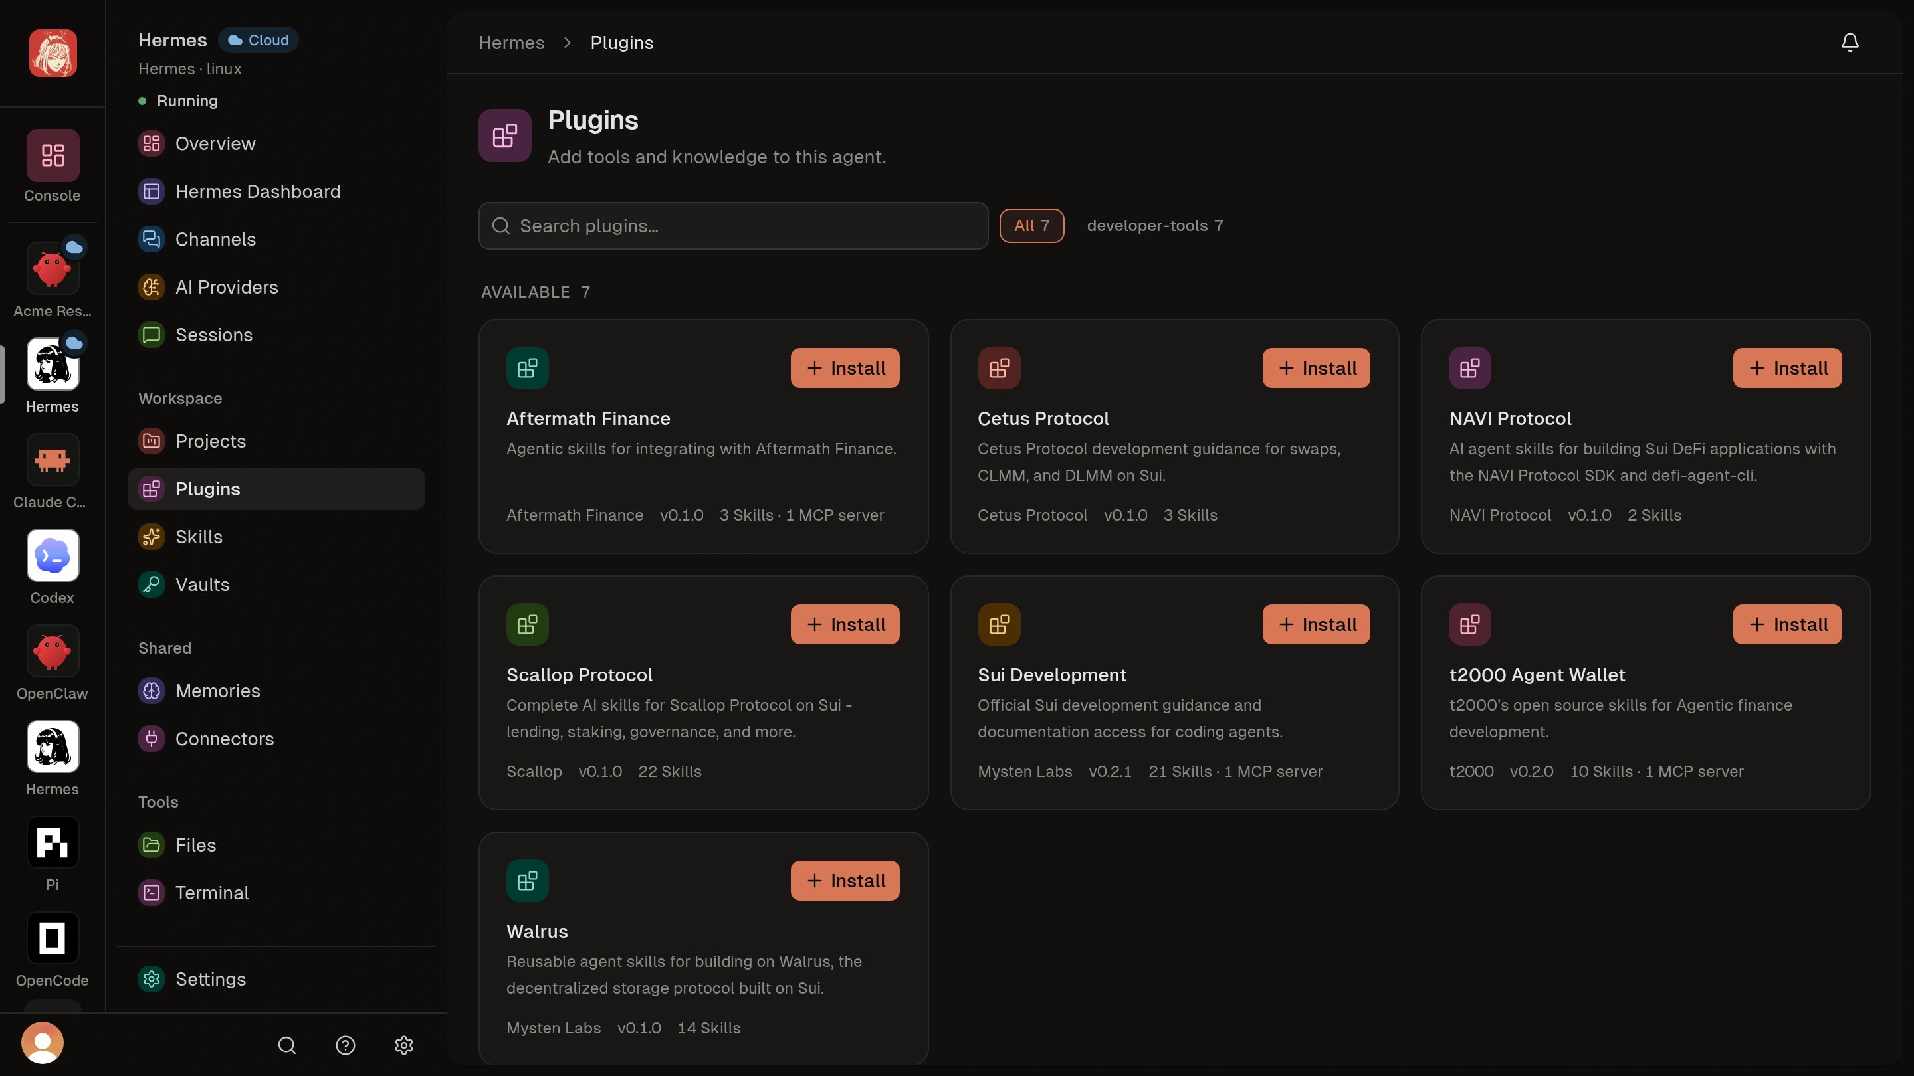Open Settings in the sidebar

(x=276, y=980)
